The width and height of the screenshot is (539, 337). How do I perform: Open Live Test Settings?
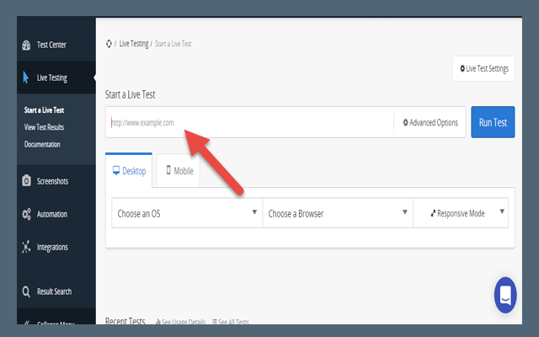[483, 68]
